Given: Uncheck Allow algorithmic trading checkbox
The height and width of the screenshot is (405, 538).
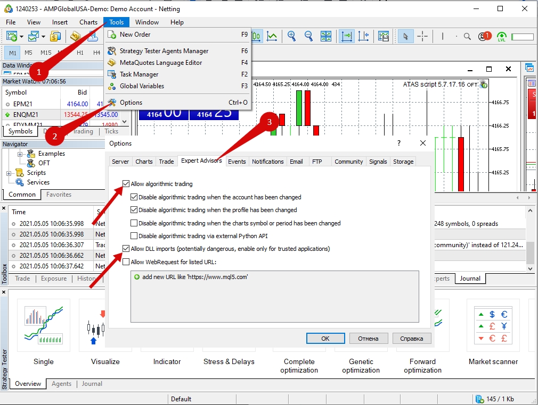Looking at the screenshot, I should (x=126, y=184).
